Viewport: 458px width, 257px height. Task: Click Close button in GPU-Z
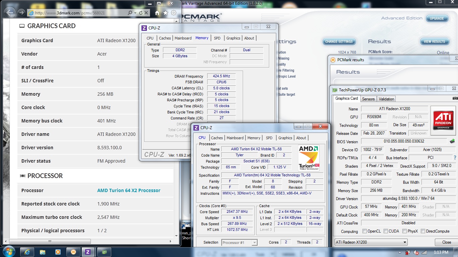tap(447, 242)
